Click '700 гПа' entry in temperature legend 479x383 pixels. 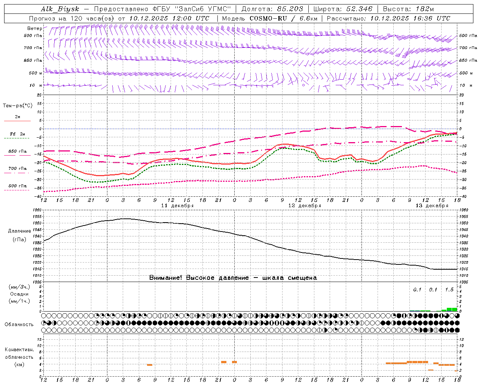pos(18,168)
